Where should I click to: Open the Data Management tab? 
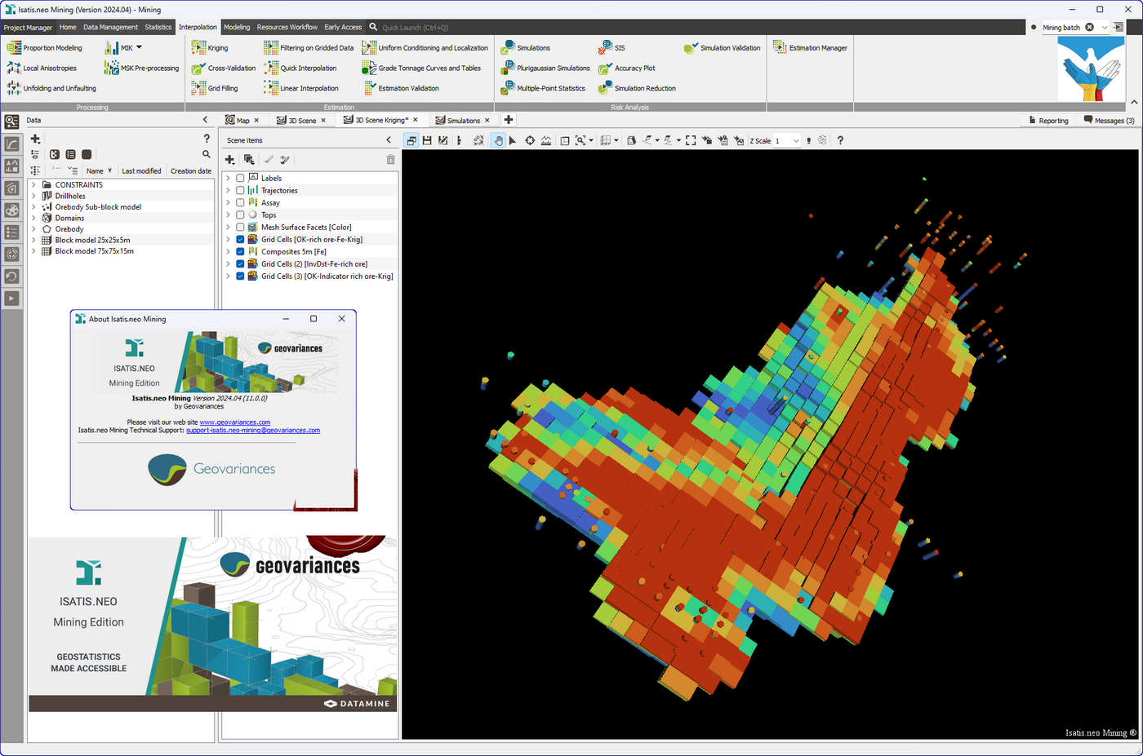[x=110, y=27]
